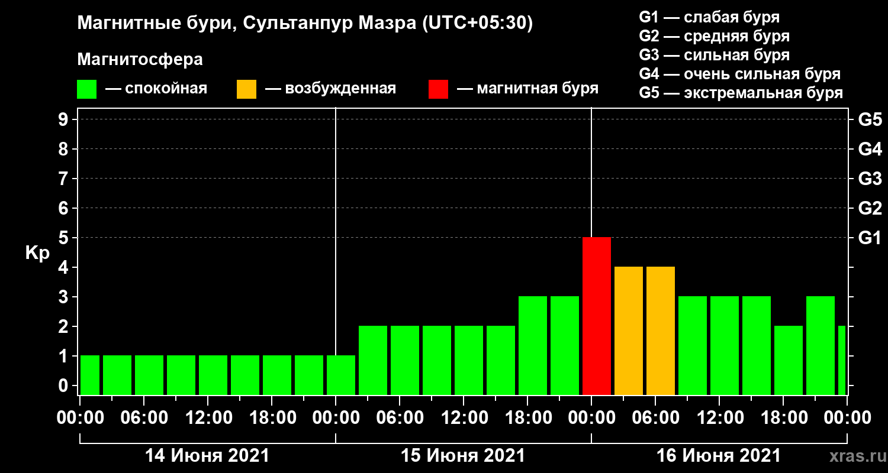The height and width of the screenshot is (473, 888).
Task: Click the second yellow Kp 4 bar
Action: tap(661, 331)
